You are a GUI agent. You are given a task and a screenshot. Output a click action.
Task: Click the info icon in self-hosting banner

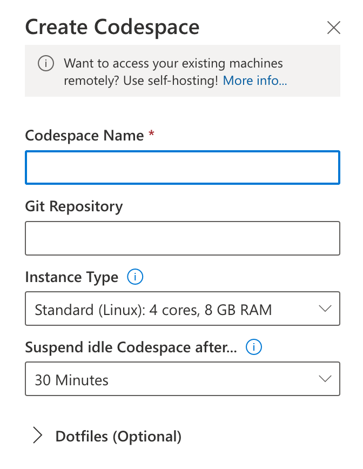point(46,63)
